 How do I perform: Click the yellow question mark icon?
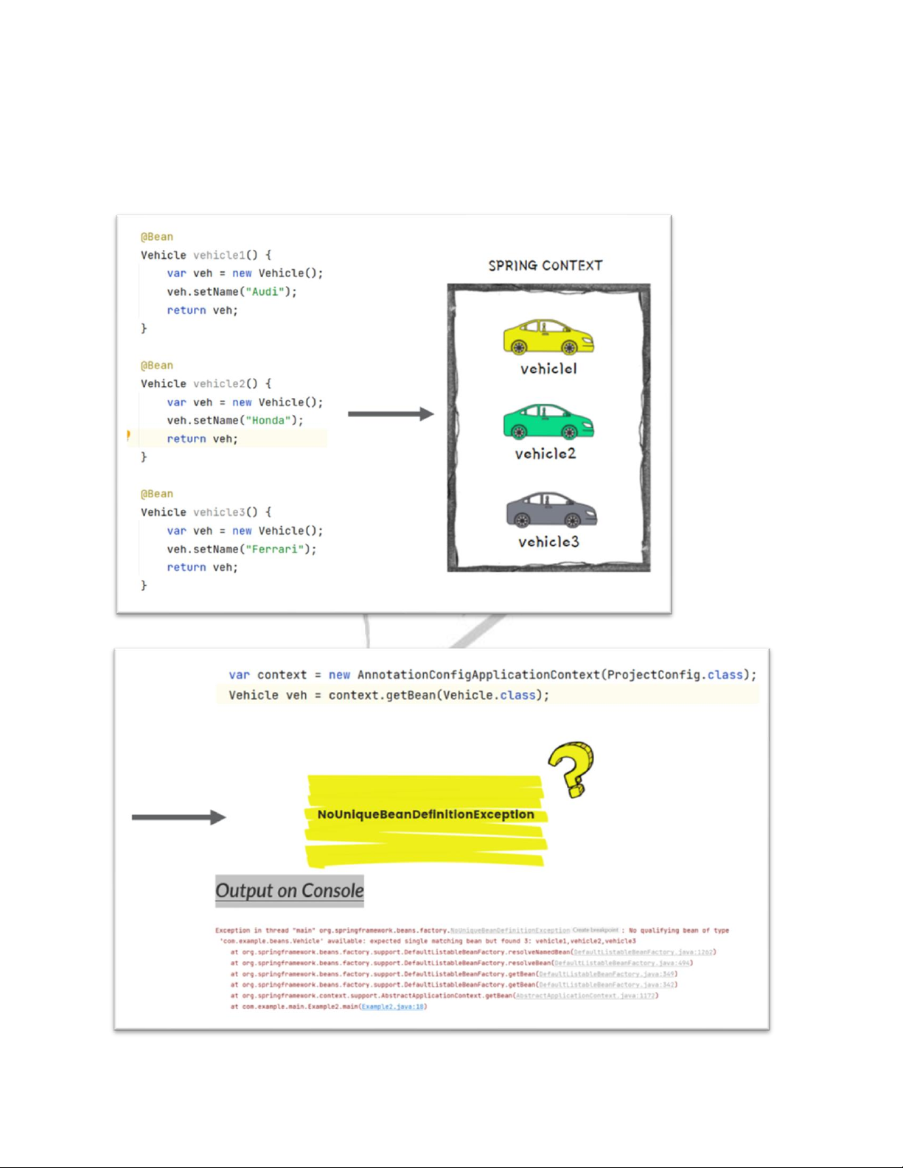tap(572, 769)
